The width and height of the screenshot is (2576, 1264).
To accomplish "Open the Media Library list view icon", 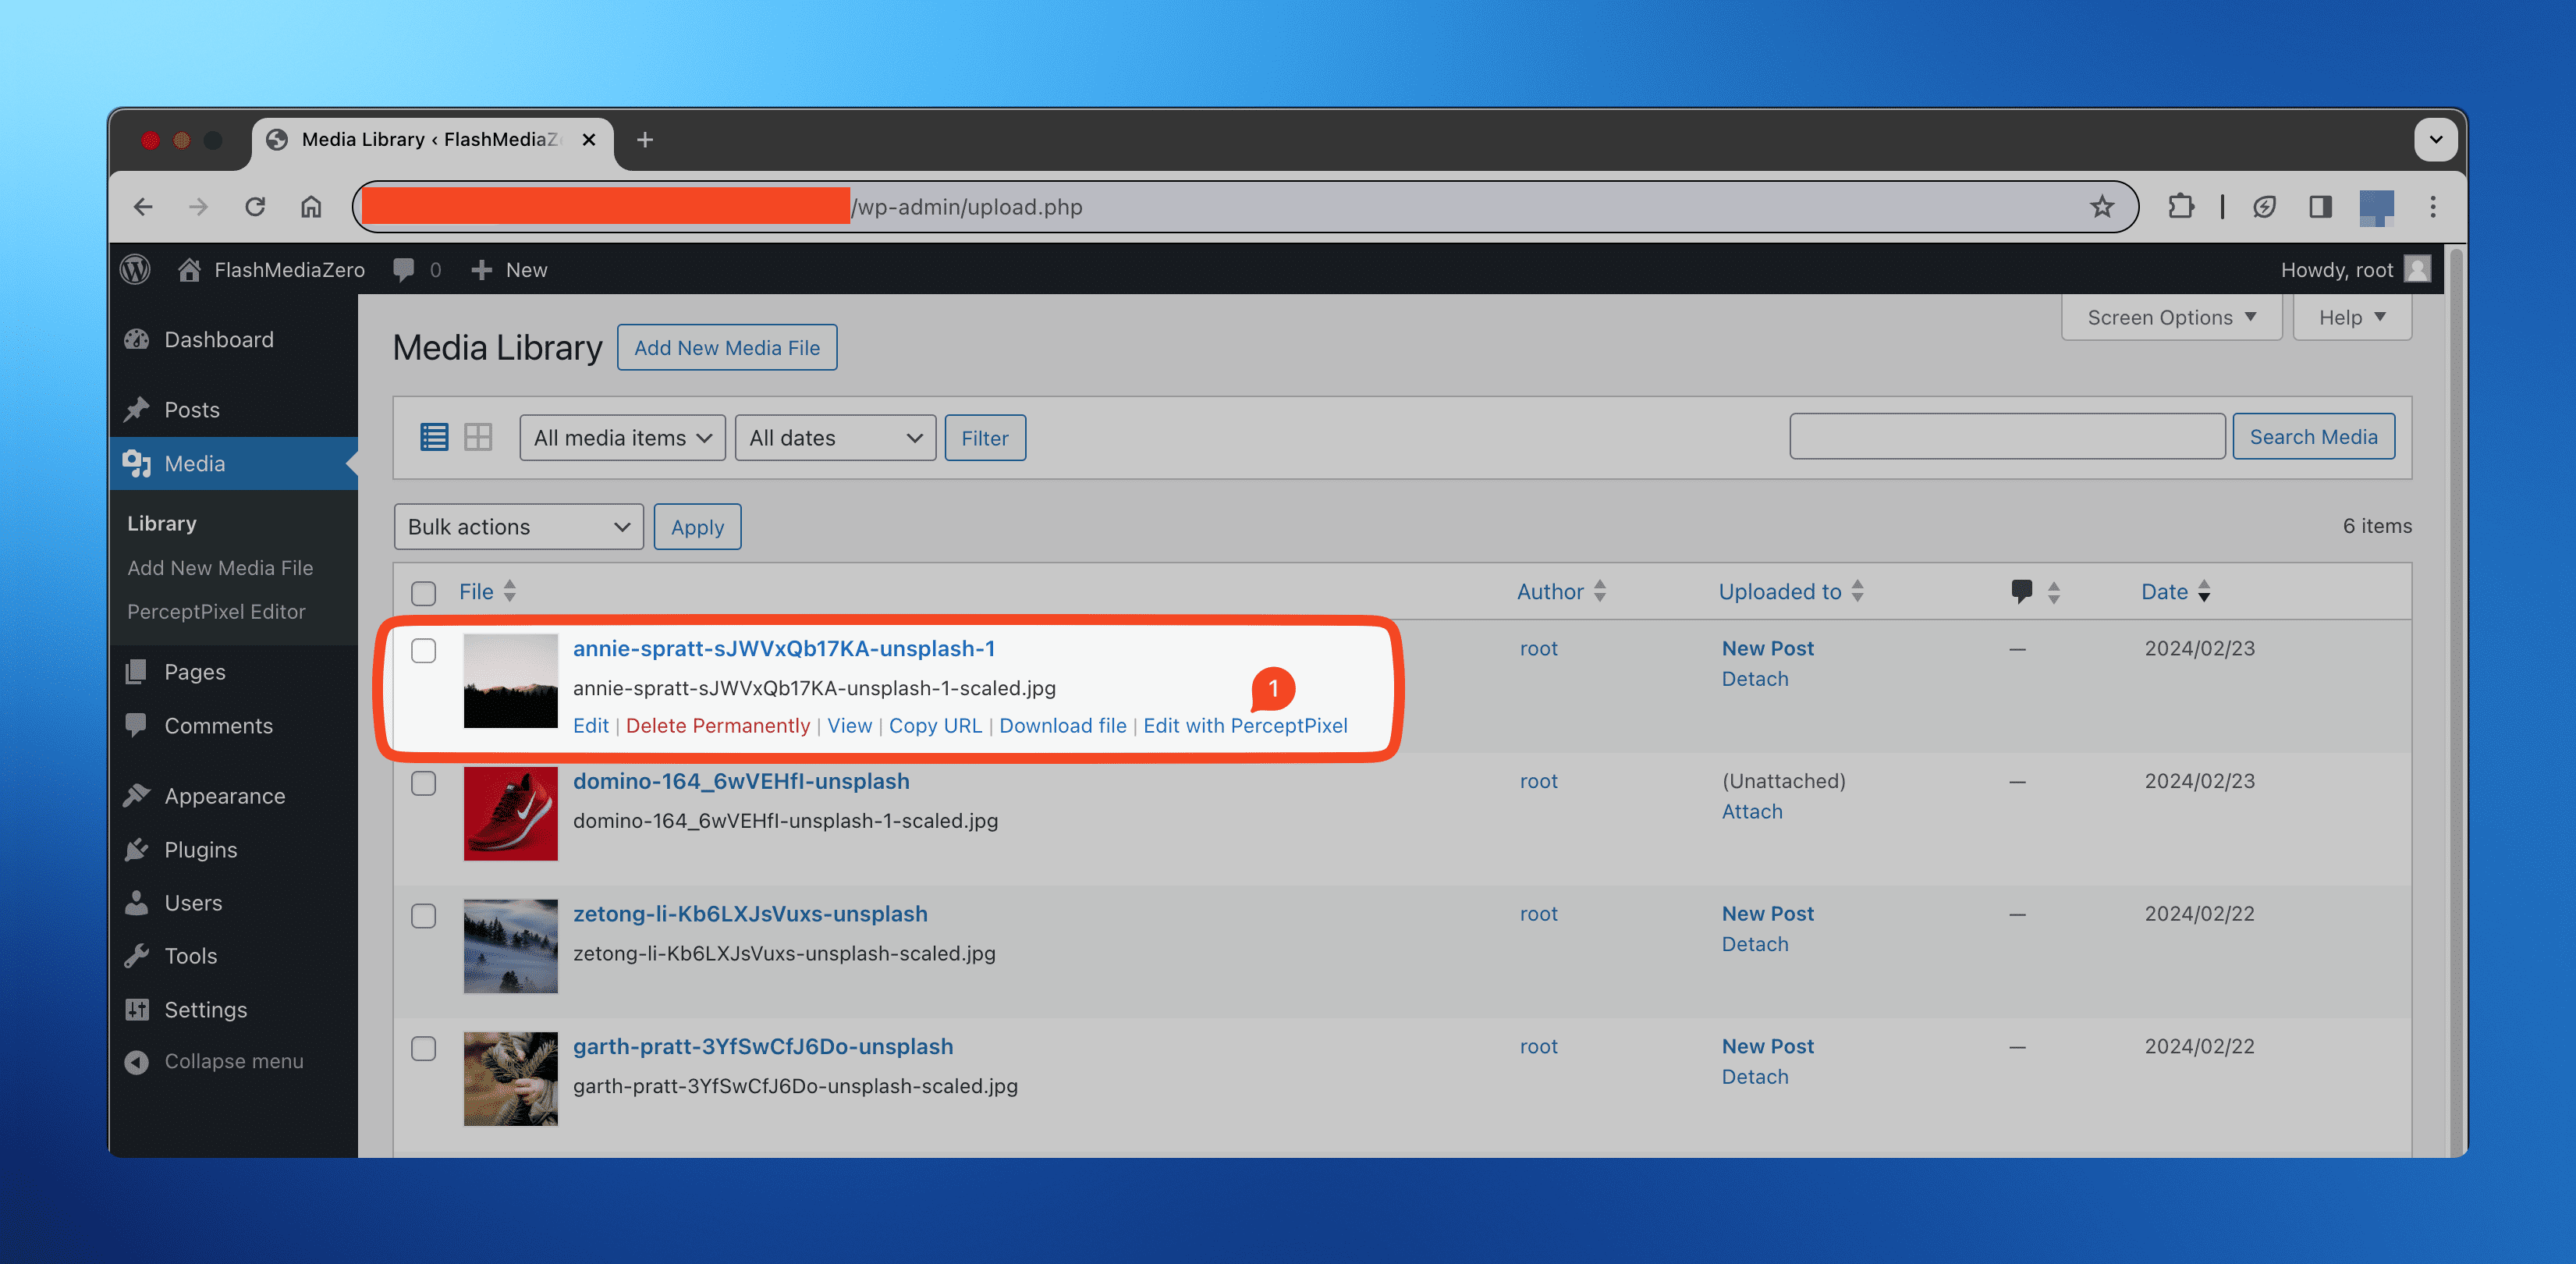I will click(x=434, y=435).
